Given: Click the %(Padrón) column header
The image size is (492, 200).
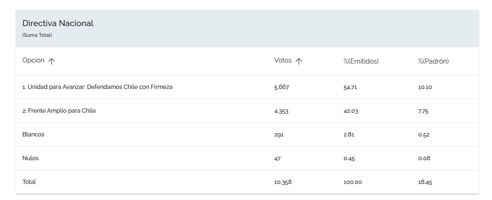Looking at the screenshot, I should 433,61.
